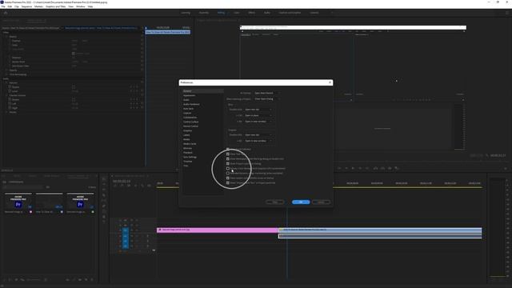Toggle V1 track targeting in timeline header
Viewport: 512px width, 288px height.
click(x=126, y=230)
